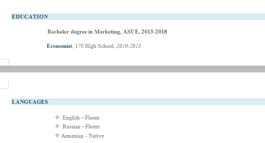The width and height of the screenshot is (265, 143).
Task: Click Fluent on the Russian line
Action: (x=92, y=127)
